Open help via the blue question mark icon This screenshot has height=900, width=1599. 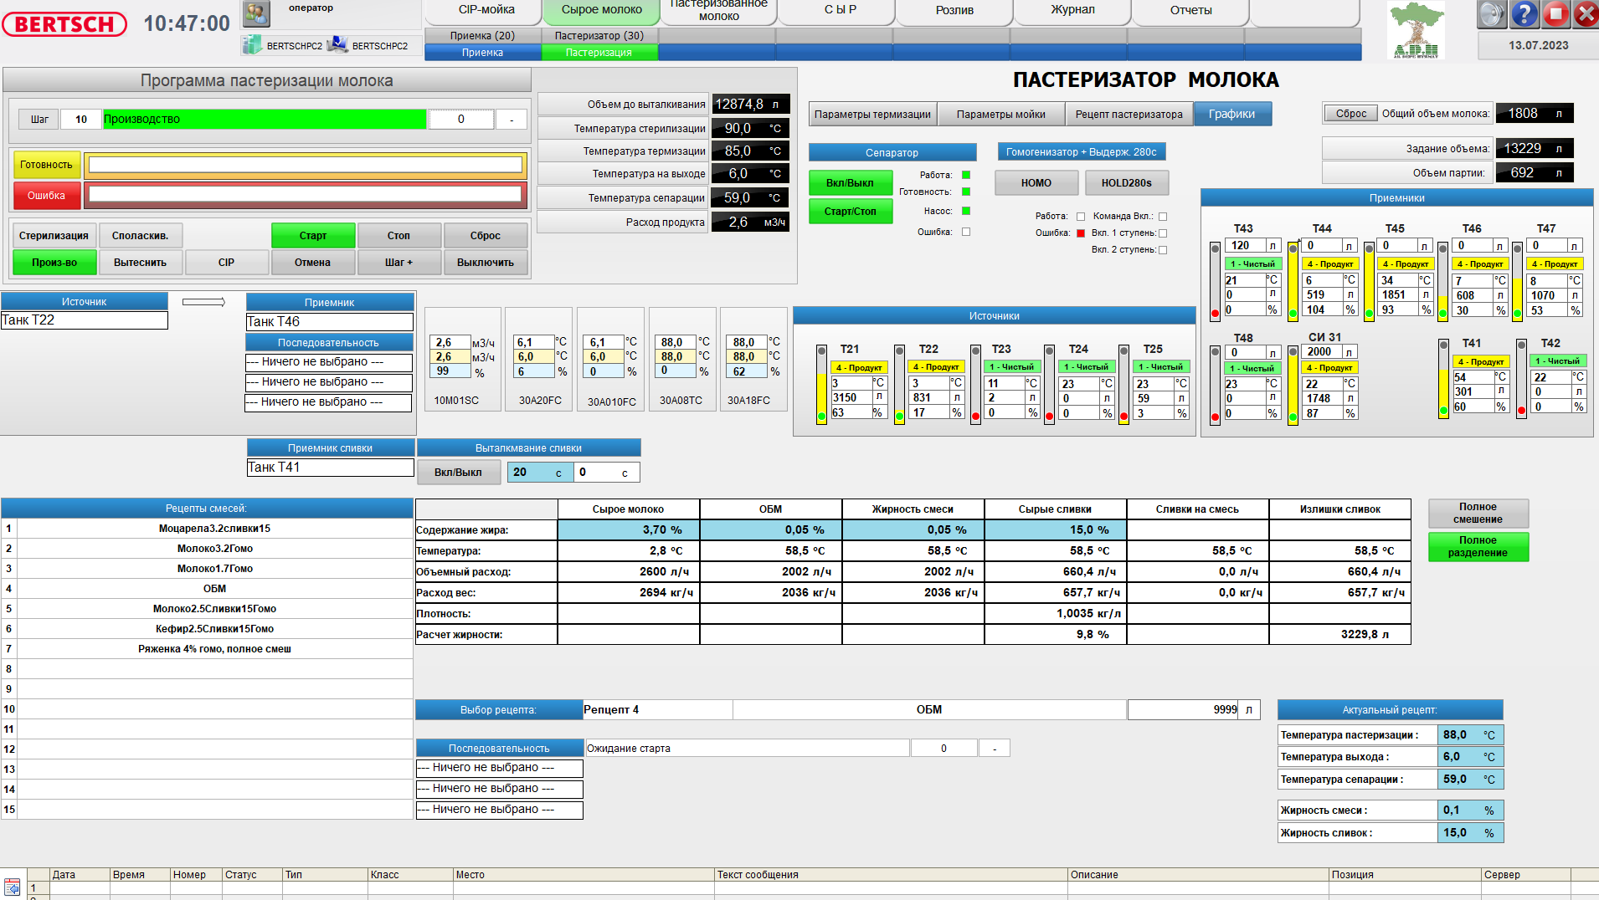pos(1524,14)
